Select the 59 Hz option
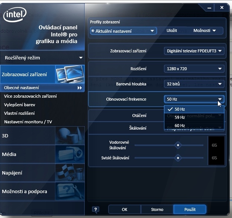The width and height of the screenshot is (232, 218). tap(194, 117)
